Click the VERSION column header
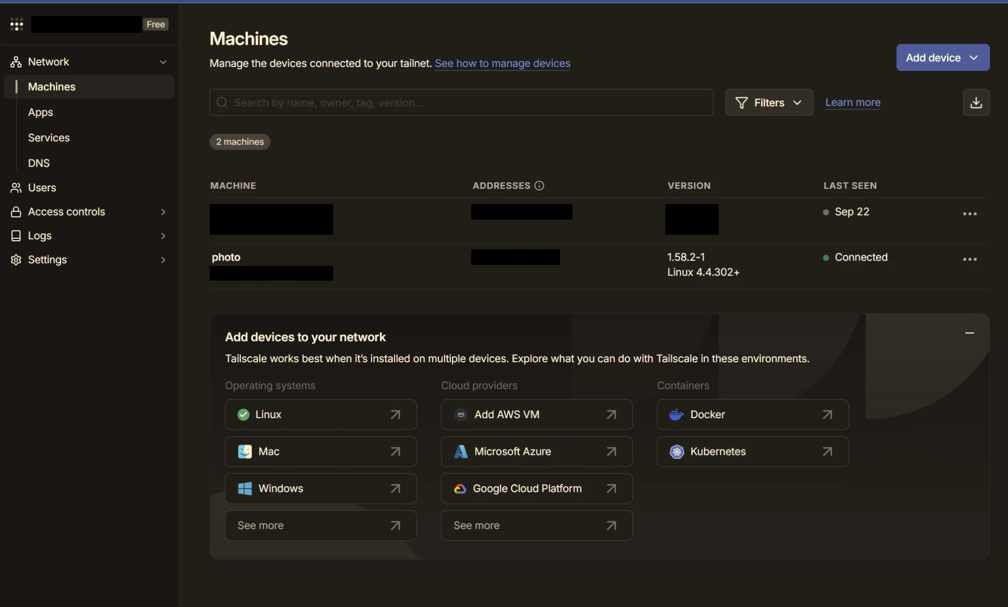This screenshot has height=607, width=1008. point(689,186)
